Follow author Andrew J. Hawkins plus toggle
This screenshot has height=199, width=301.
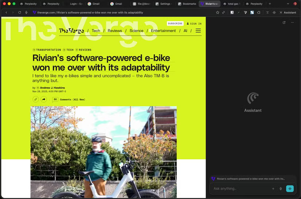[x=38, y=88]
